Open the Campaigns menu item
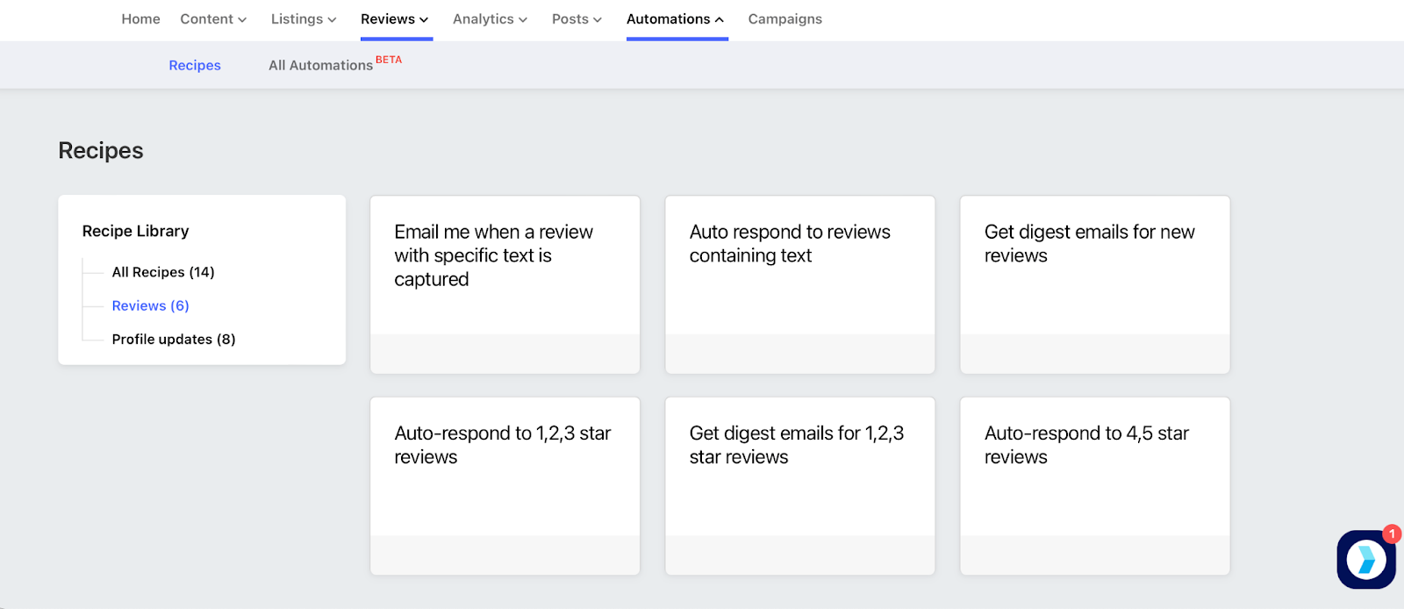Image resolution: width=1404 pixels, height=609 pixels. point(785,19)
